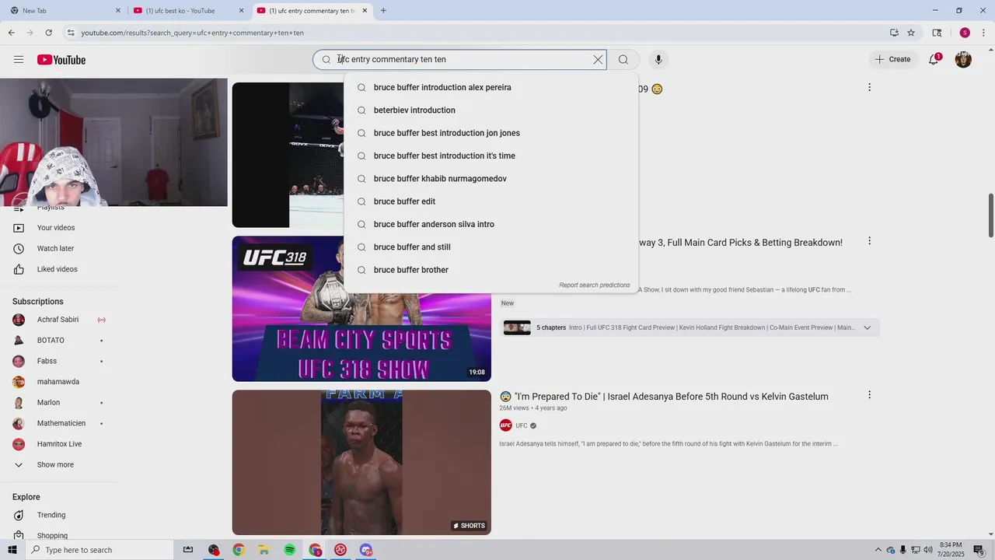Click the Trending flame icon

click(19, 515)
